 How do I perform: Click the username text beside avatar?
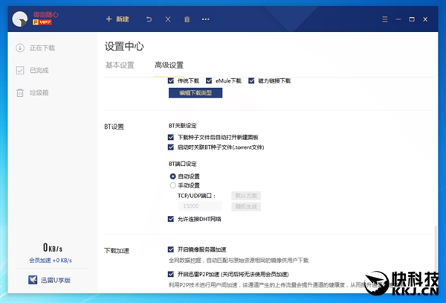45,14
